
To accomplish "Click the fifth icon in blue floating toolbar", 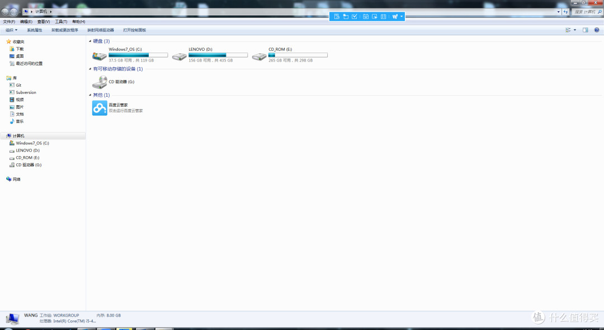I will pos(374,17).
